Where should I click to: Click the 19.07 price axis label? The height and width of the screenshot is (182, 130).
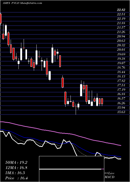point(121,63)
